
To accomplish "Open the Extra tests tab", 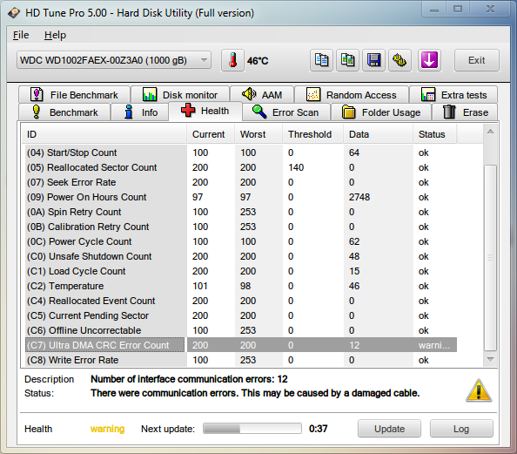I will coord(453,95).
